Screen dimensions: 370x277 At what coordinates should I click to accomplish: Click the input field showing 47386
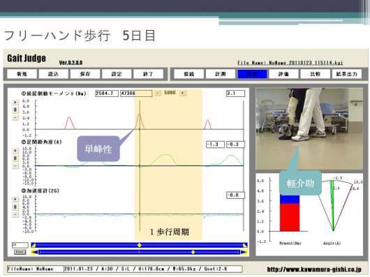pos(136,93)
